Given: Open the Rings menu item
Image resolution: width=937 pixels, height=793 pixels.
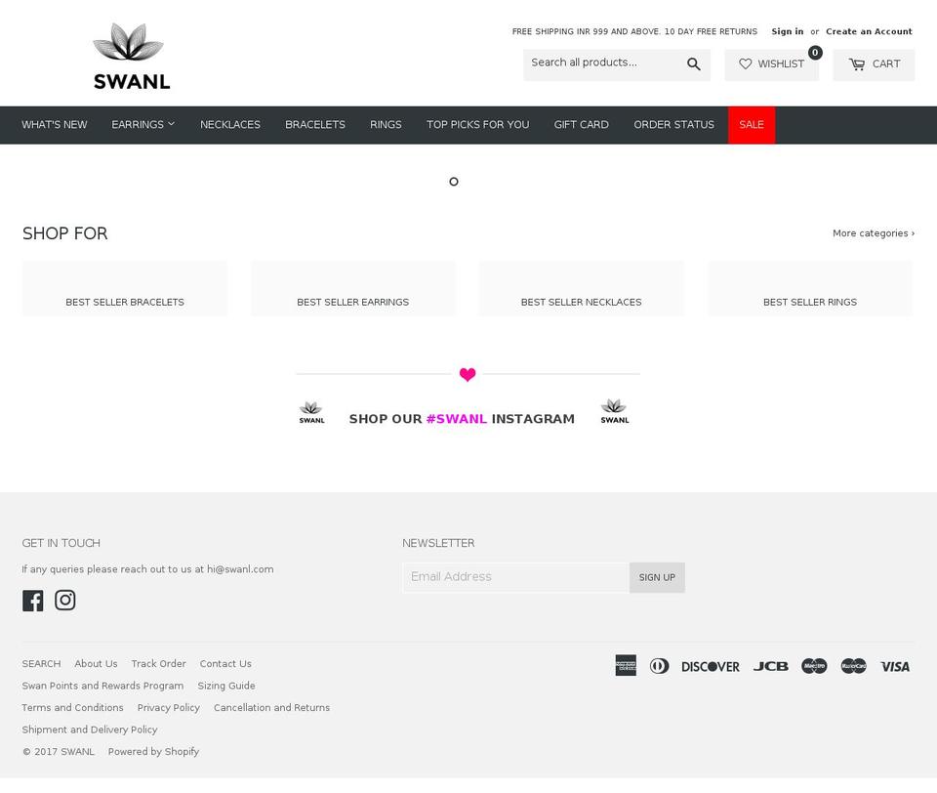Looking at the screenshot, I should 386,124.
